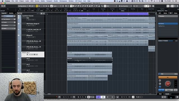Open the Touch automation mode dropdown
Screen dimensions: 179x101
click(57, 6)
